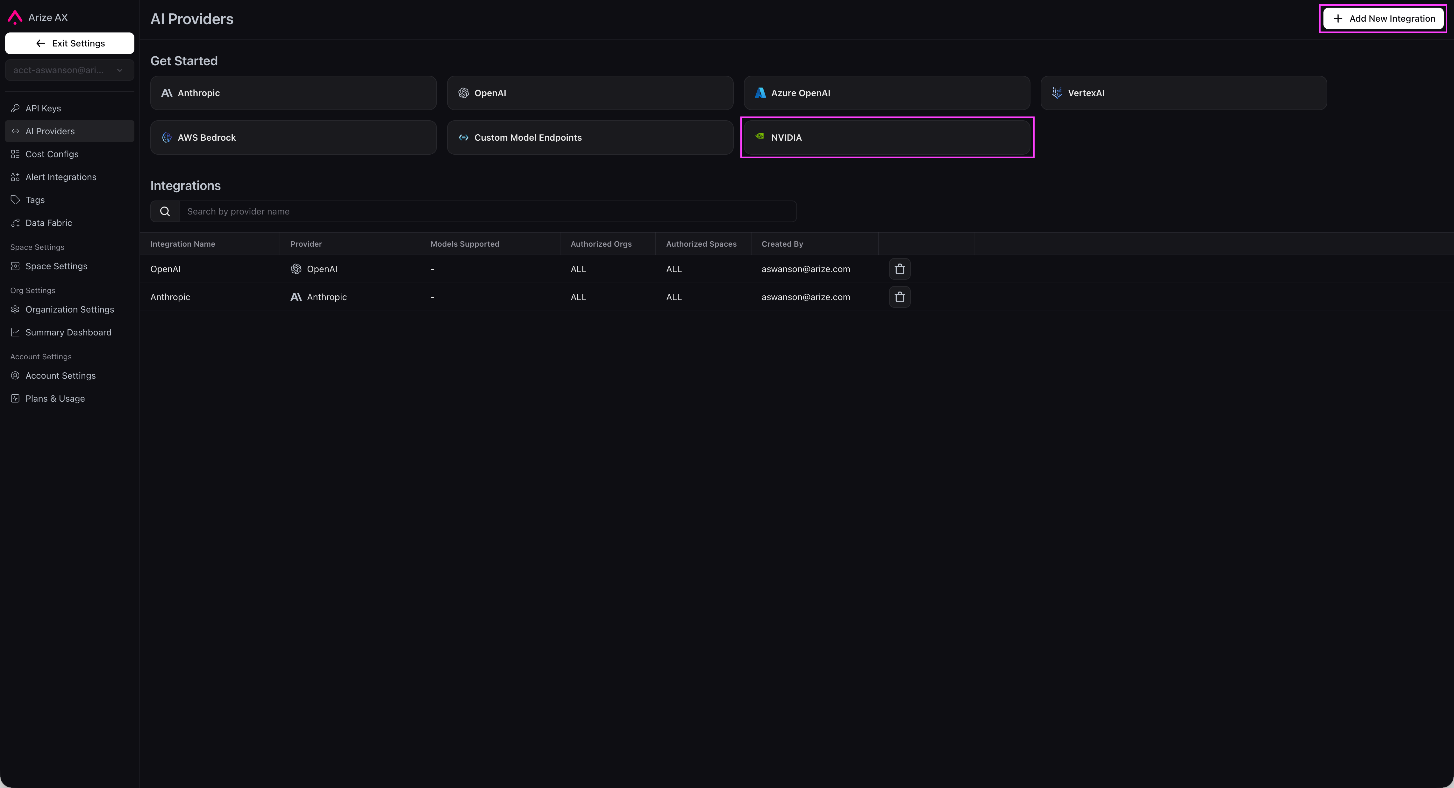Delete the Anthropic integration via trash icon
Image resolution: width=1454 pixels, height=788 pixels.
(x=900, y=297)
